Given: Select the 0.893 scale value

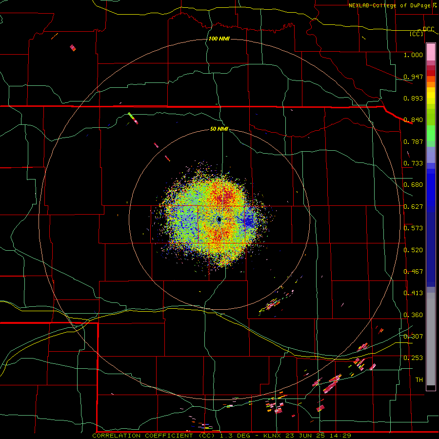Looking at the screenshot, I should pyautogui.click(x=413, y=98).
